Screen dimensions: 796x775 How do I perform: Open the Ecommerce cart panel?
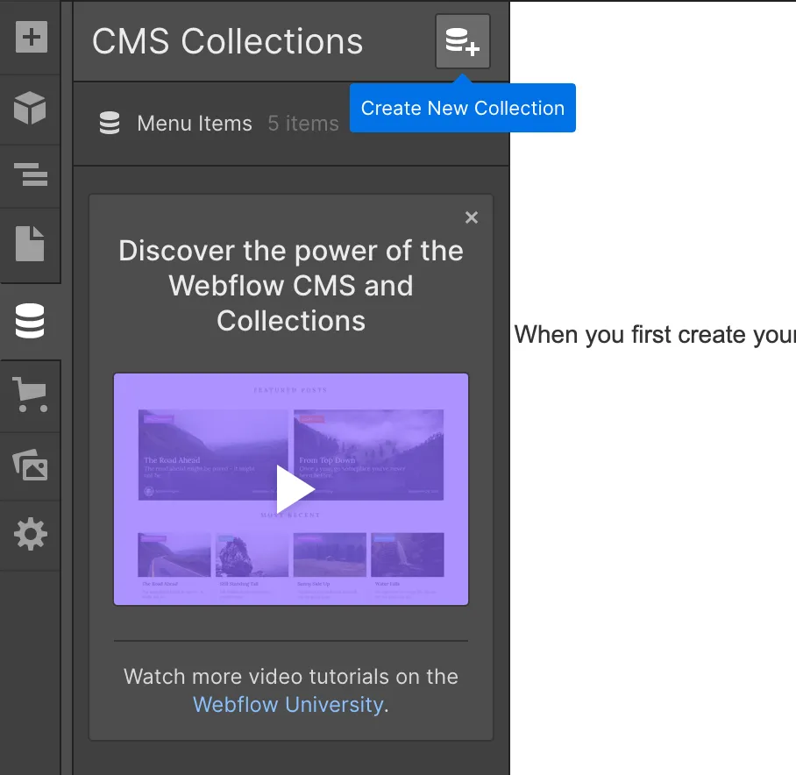point(30,395)
